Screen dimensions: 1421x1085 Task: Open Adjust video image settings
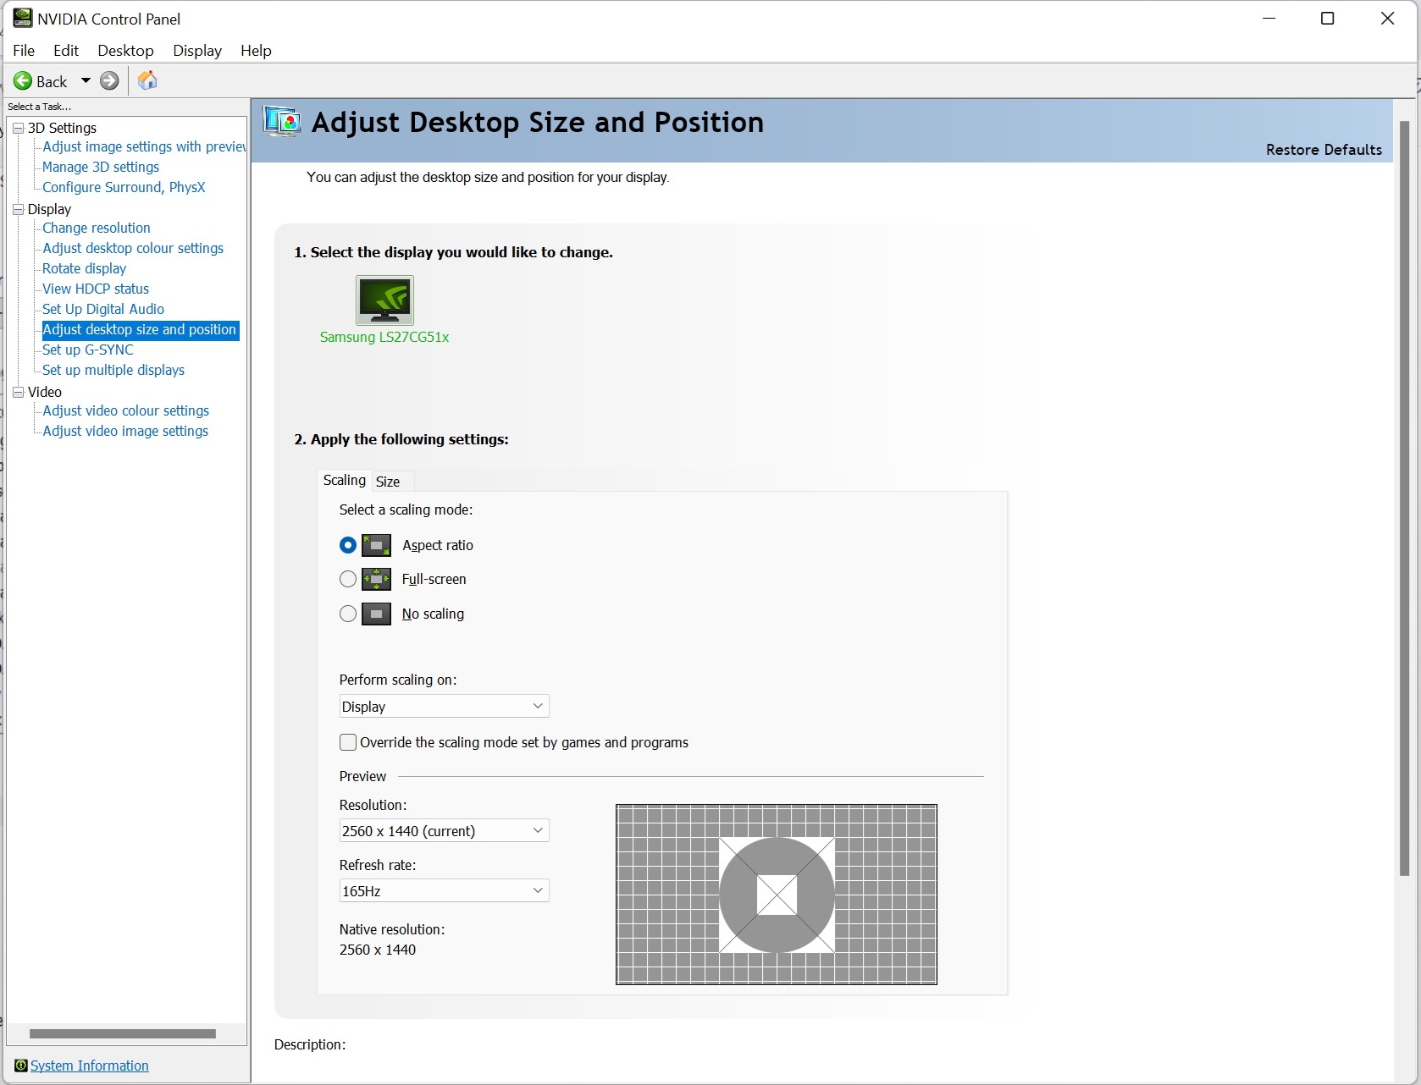click(125, 431)
